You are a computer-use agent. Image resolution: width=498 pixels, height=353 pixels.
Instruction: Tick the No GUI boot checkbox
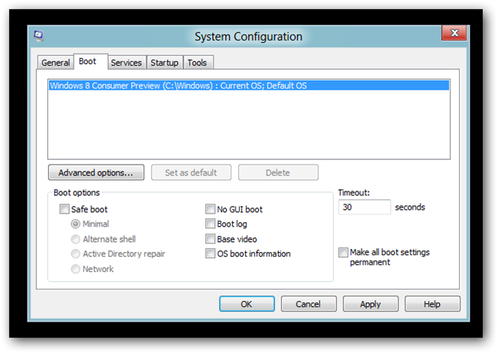[x=211, y=209]
